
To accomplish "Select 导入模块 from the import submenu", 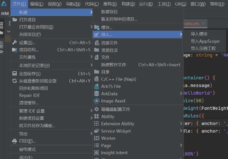I will tap(204, 34).
